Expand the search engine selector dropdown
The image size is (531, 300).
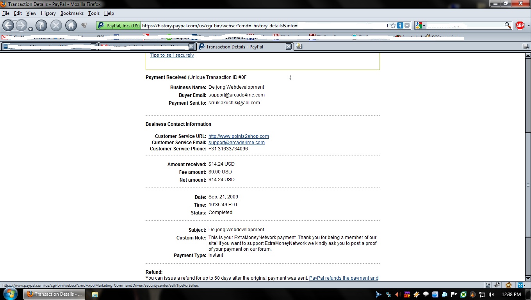420,25
